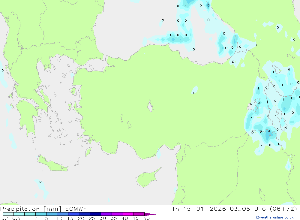The height and width of the screenshot is (220, 300).
Task: Click the above-50 mm arrow tip of legend
Action: coord(150,214)
